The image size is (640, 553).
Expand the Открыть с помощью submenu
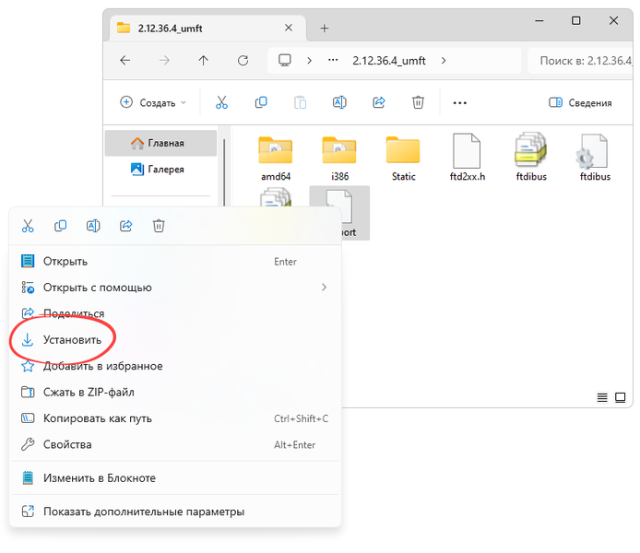324,288
